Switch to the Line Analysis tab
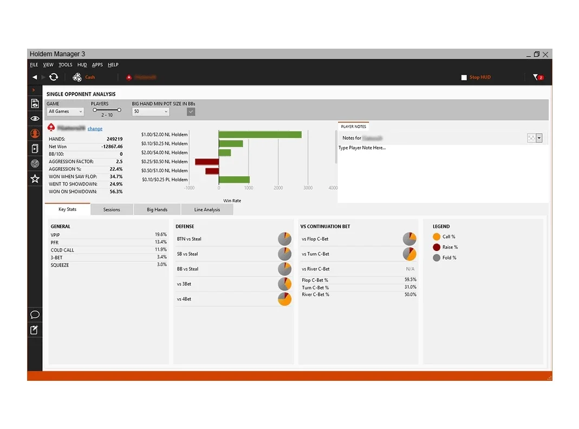Image resolution: width=579 pixels, height=429 pixels. click(x=207, y=209)
